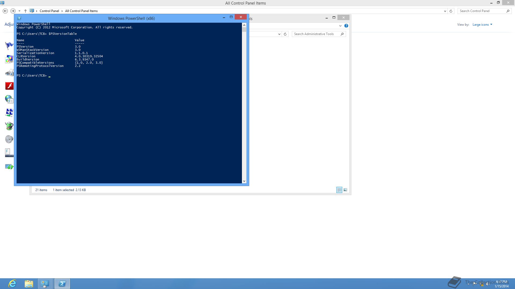Open the Internet Options globe icon
This screenshot has width=515, height=289.
pyautogui.click(x=9, y=99)
